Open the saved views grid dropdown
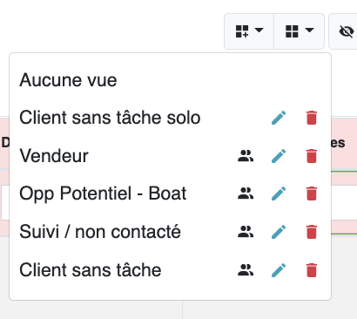The width and height of the screenshot is (357, 319). (300, 31)
